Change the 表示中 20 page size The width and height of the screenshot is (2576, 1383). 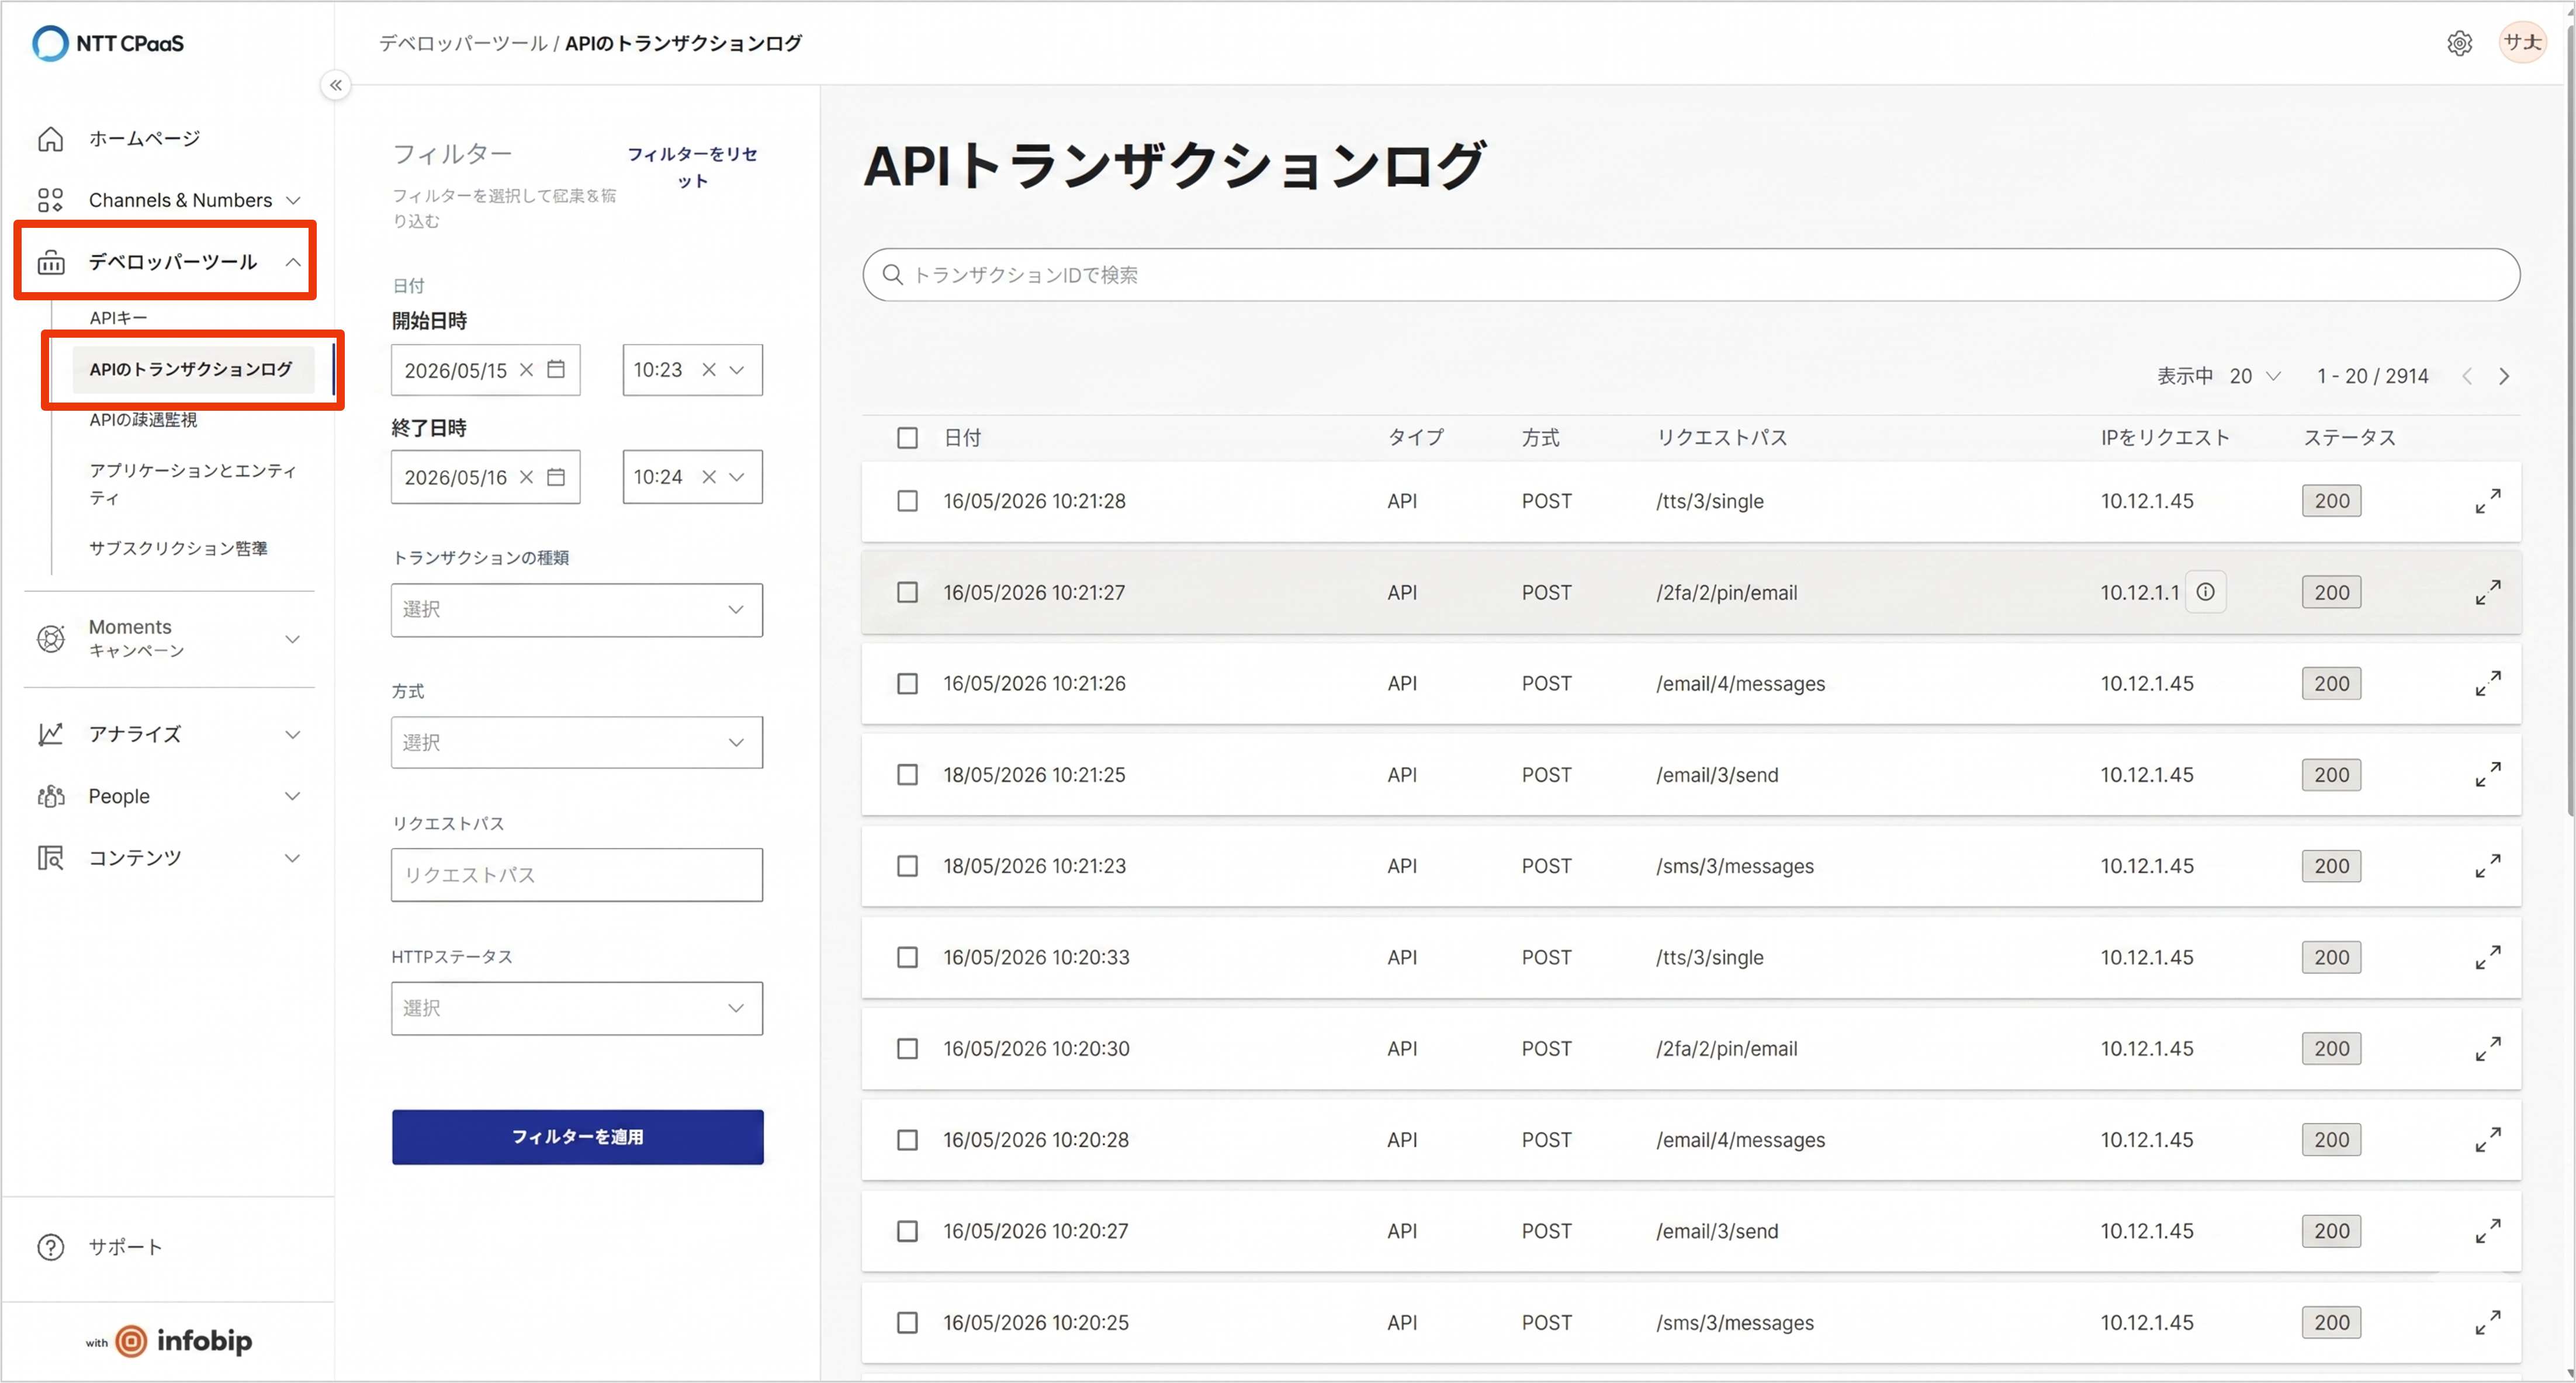(x=2255, y=376)
